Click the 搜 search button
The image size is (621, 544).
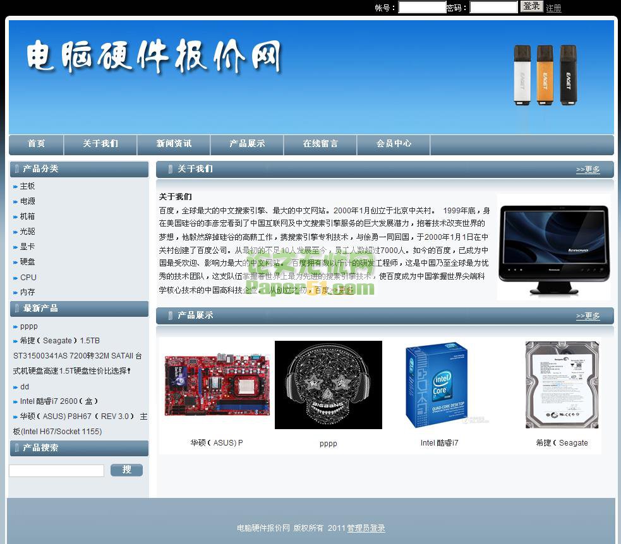click(126, 470)
